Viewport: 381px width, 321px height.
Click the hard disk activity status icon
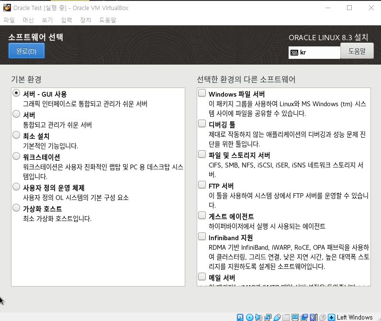click(x=240, y=317)
